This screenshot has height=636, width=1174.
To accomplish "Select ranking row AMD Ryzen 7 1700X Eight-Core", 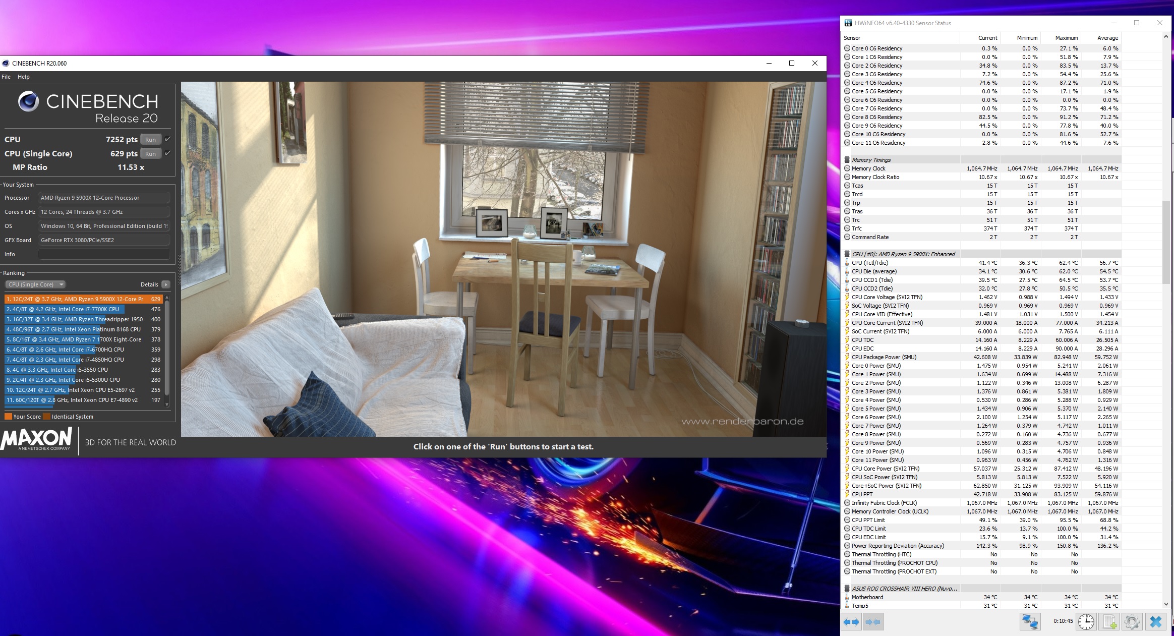I will pos(83,339).
